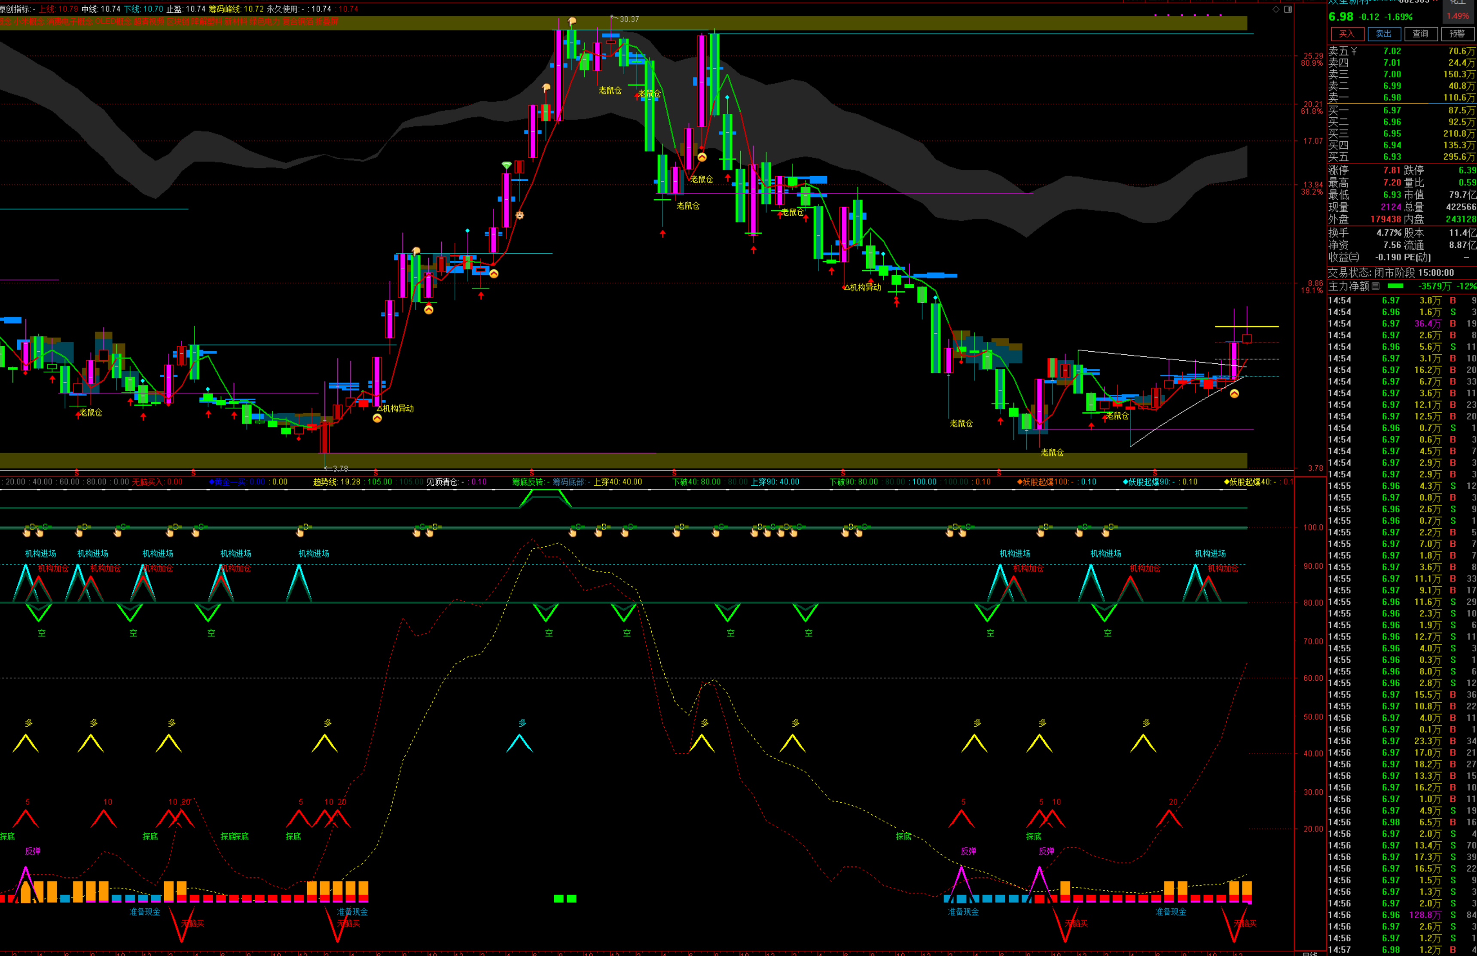Viewport: 1477px width, 956px height.
Task: Click the orange gear marker below gem
Action: click(x=520, y=215)
